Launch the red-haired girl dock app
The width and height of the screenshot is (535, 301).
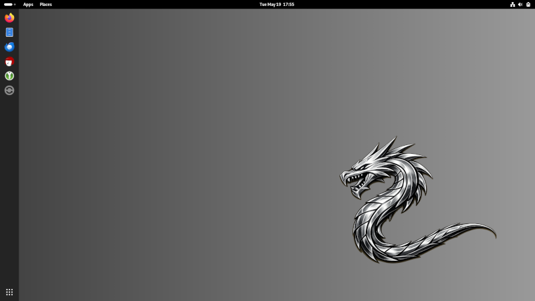9,62
